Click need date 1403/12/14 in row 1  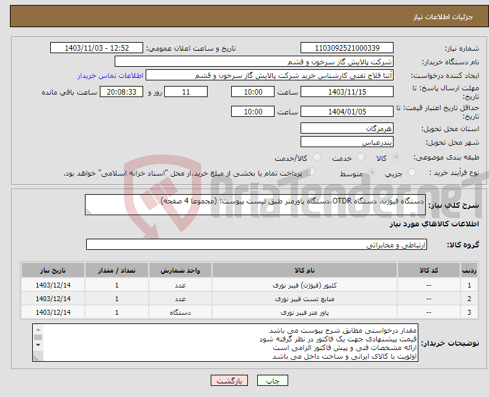point(53,285)
